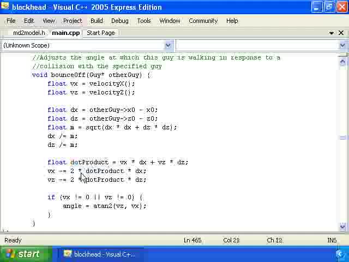Open the View menu
Image resolution: width=349 pixels, height=262 pixels.
click(x=49, y=21)
